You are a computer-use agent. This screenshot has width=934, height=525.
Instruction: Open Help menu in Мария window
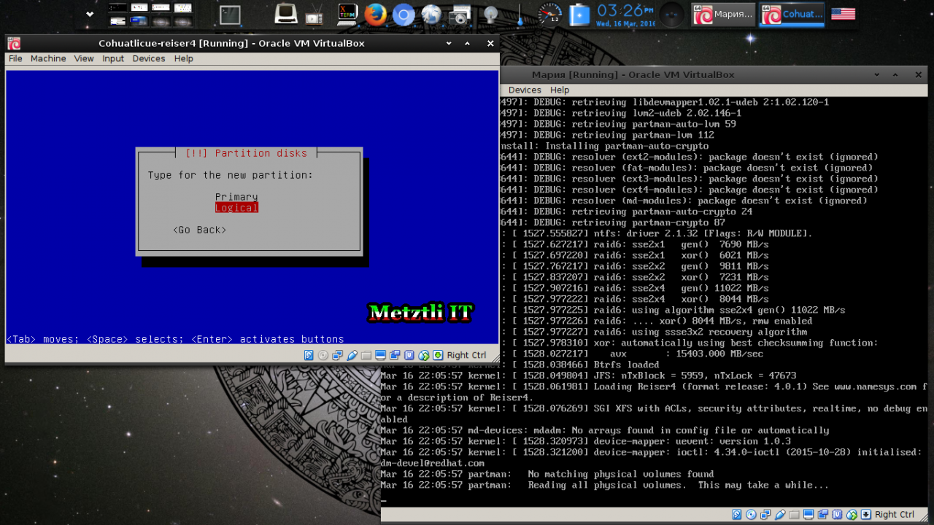[560, 90]
